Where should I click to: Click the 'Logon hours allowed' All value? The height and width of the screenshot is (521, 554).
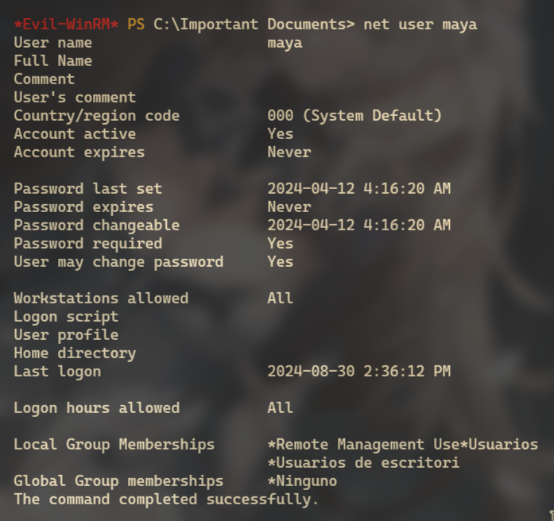(x=281, y=408)
